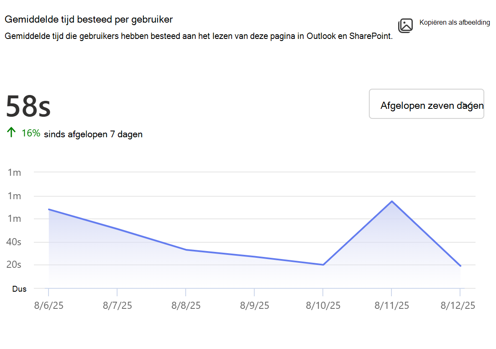Click the chart line point at 8/10/25
496x349 pixels.
pos(323,265)
